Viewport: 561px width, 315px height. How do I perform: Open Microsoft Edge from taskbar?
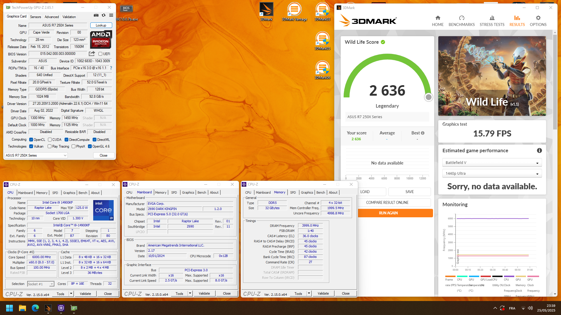pos(35,308)
